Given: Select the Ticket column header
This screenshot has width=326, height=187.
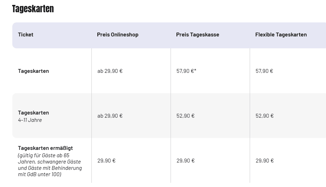Looking at the screenshot, I should point(26,35).
